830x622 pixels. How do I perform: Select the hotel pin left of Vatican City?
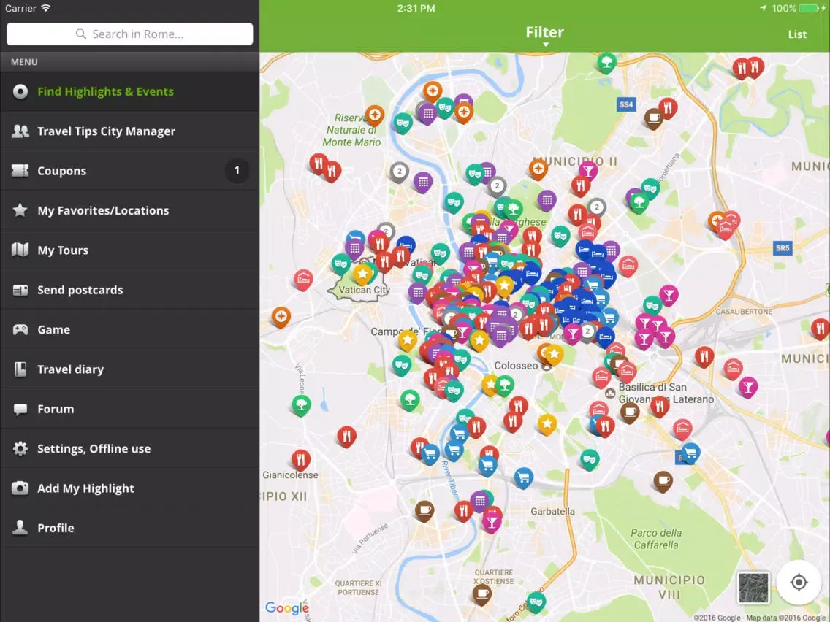tap(302, 278)
